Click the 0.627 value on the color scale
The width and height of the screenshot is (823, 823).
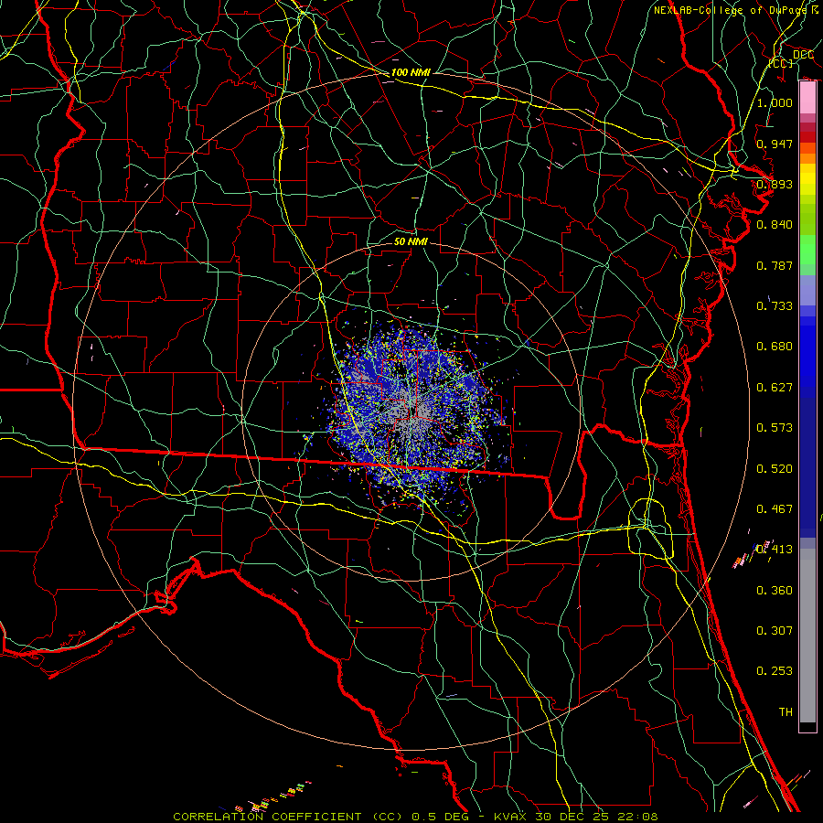pyautogui.click(x=775, y=388)
